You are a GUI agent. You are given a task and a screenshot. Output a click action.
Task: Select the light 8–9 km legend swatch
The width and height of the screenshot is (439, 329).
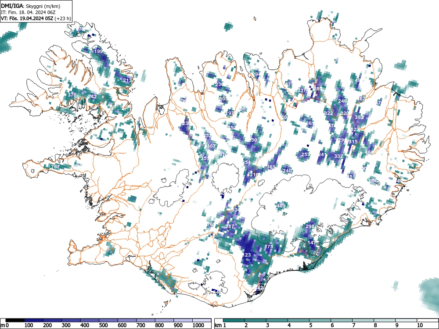(x=385, y=320)
